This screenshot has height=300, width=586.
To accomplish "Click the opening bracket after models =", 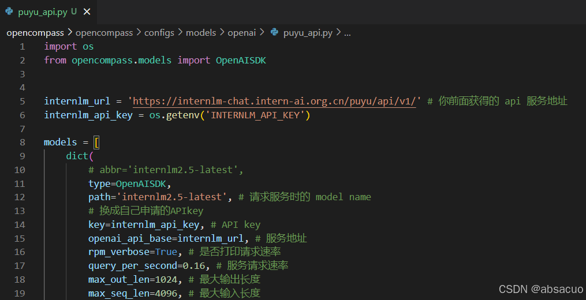I will pos(96,142).
